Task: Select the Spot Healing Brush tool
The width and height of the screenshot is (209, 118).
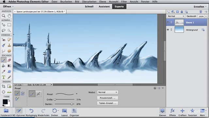Action: tap(9, 40)
